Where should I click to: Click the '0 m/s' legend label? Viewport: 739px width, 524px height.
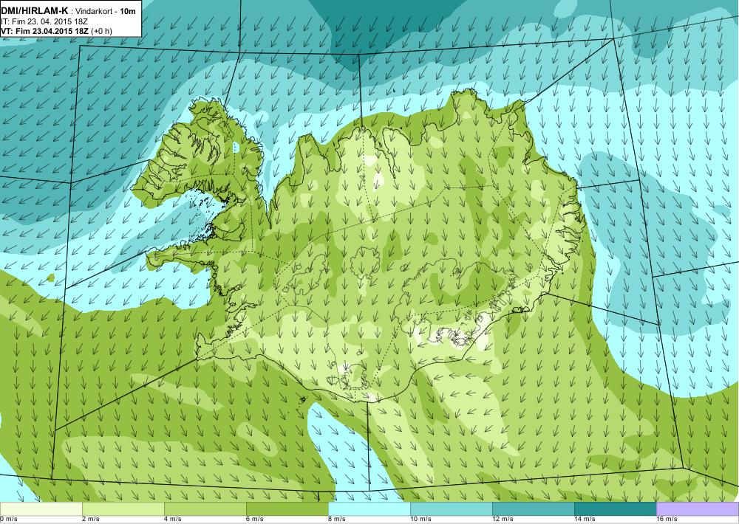point(8,520)
